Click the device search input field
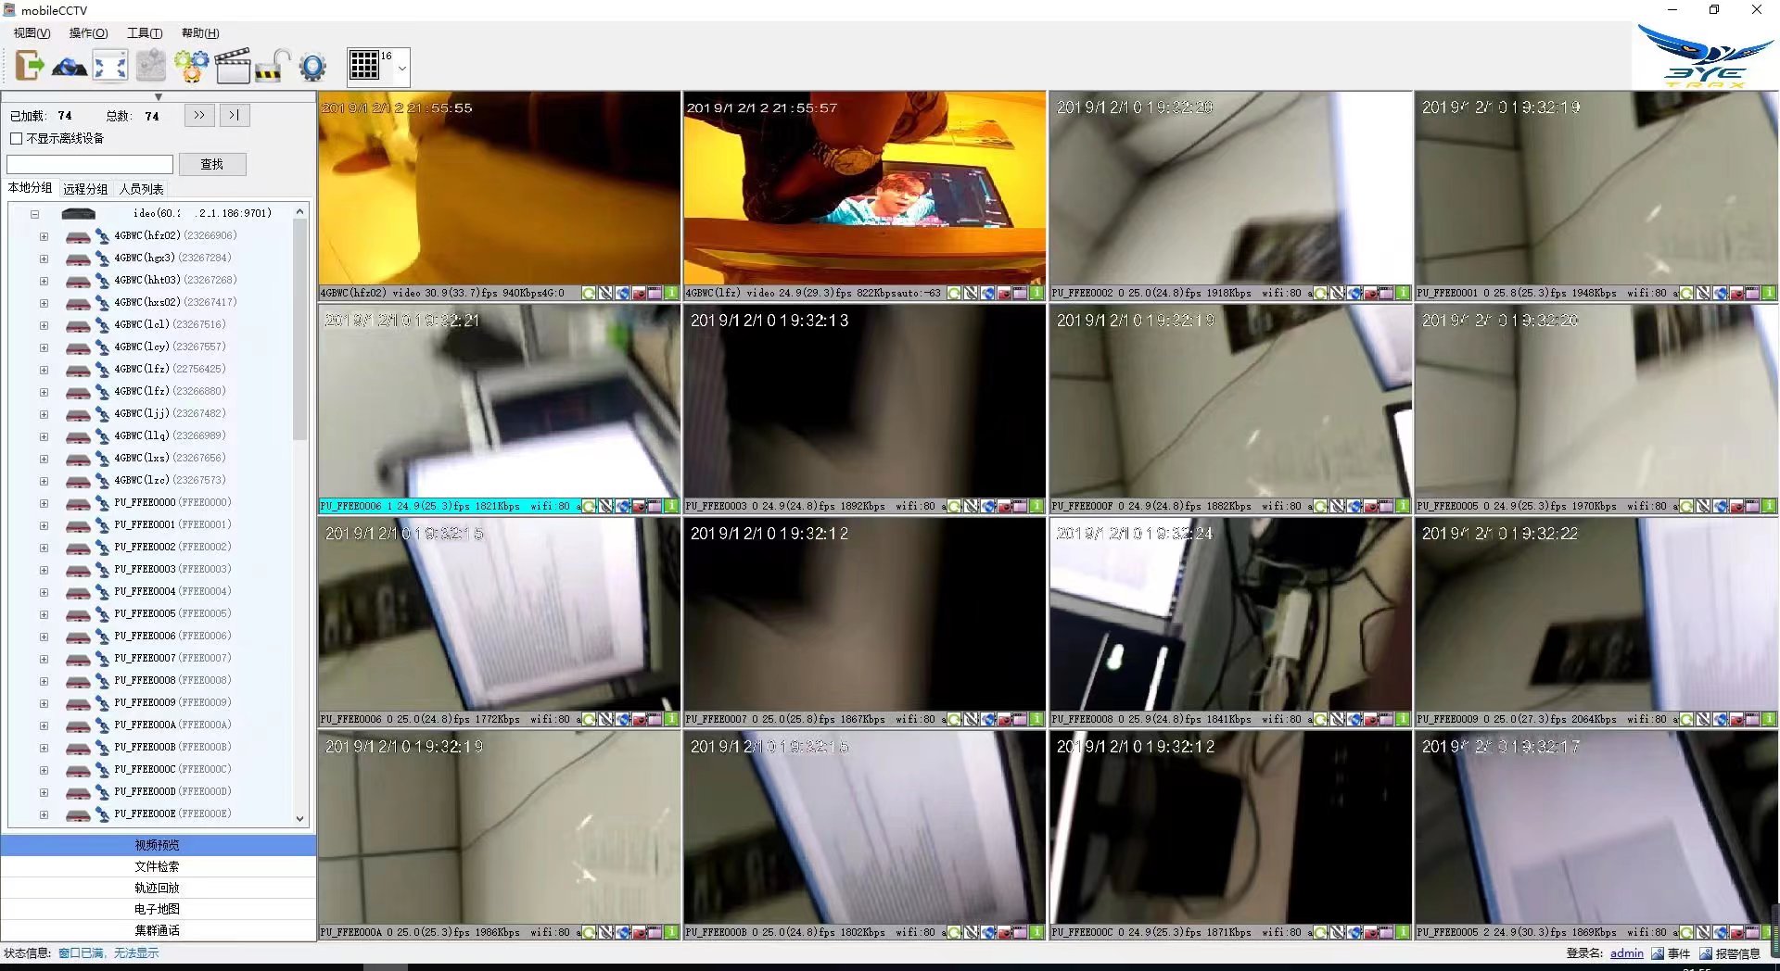The height and width of the screenshot is (971, 1780). coord(90,164)
